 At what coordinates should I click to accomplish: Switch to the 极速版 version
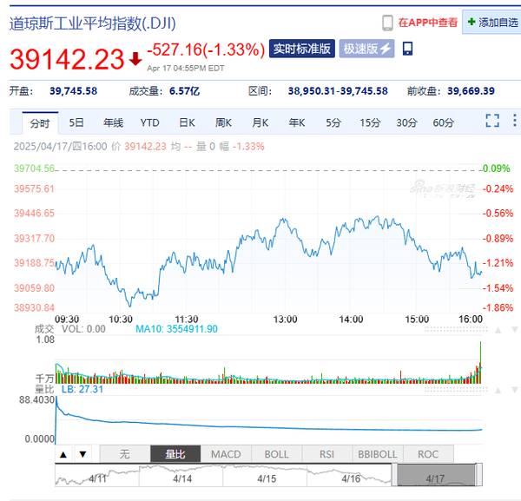click(366, 49)
